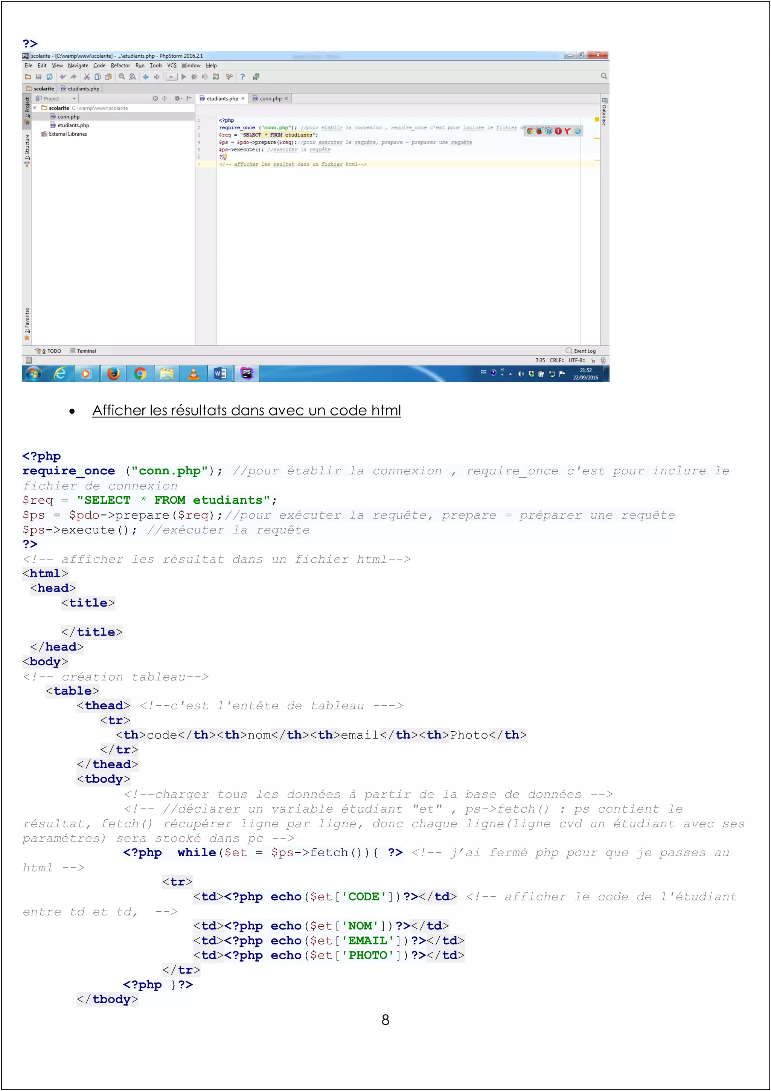The width and height of the screenshot is (771, 1091).
Task: Click the Redo arrow icon
Action: click(73, 76)
